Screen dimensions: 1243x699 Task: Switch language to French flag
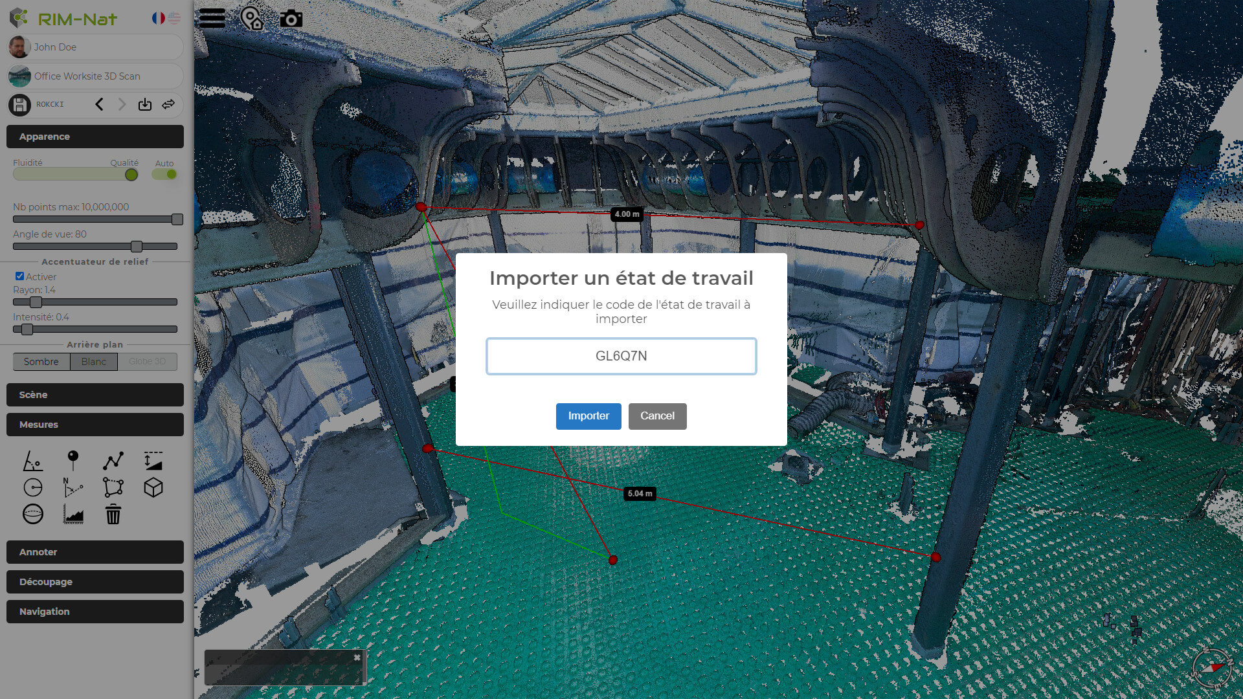[158, 18]
